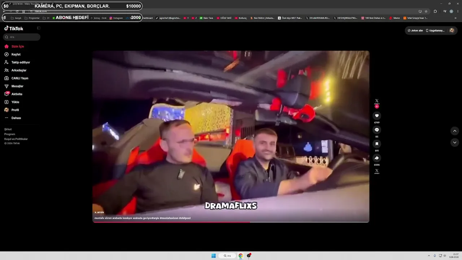Bookmark this page with the star icon
The image size is (462, 260).
426,12
